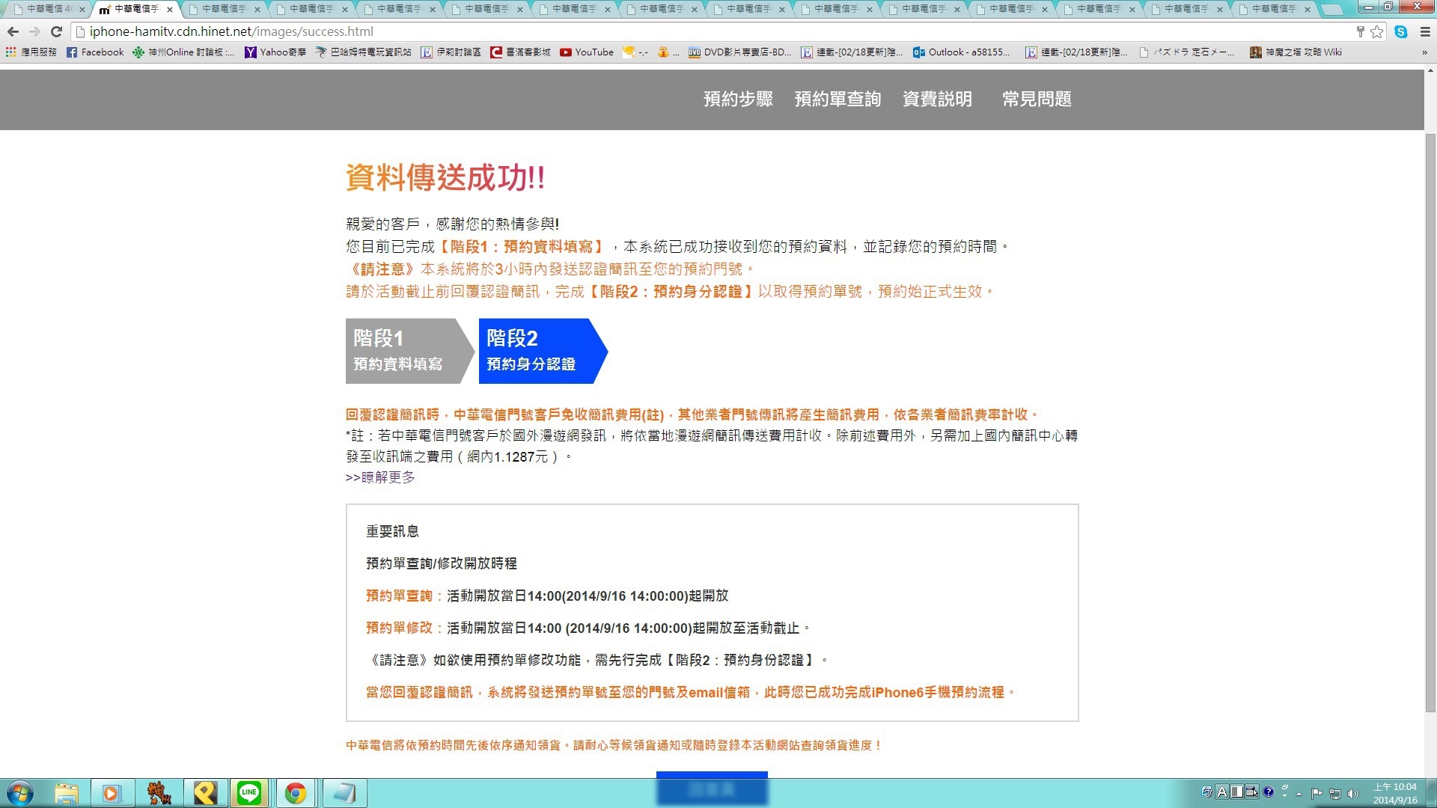Viewport: 1437px width, 808px height.
Task: Open the Apps shortcut 應用服務 in bookmarks bar
Action: 31,52
